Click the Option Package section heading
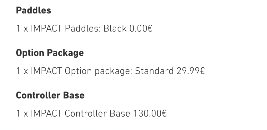267x130 pixels. click(50, 53)
